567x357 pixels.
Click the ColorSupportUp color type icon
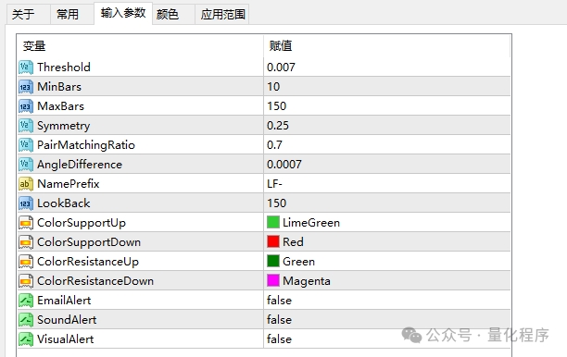click(26, 223)
